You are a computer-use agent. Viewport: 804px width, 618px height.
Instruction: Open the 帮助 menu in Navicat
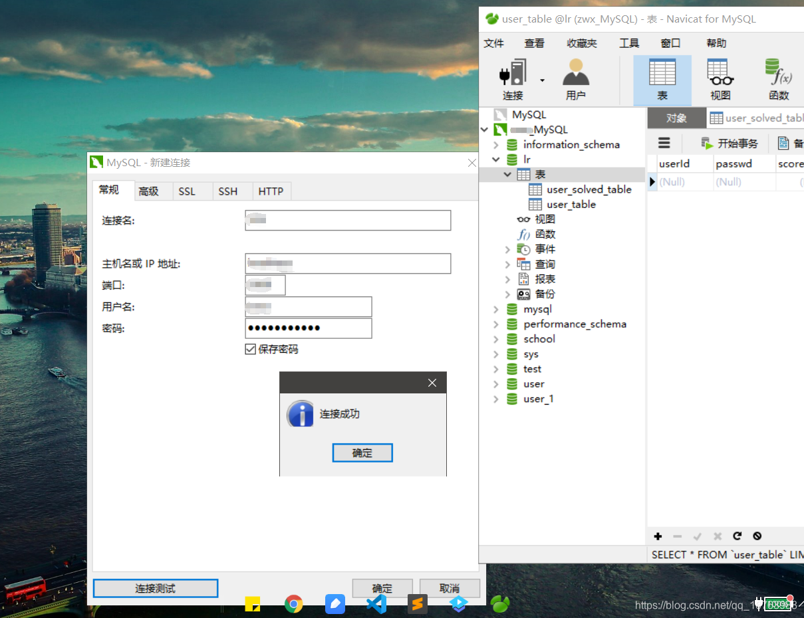pyautogui.click(x=716, y=43)
